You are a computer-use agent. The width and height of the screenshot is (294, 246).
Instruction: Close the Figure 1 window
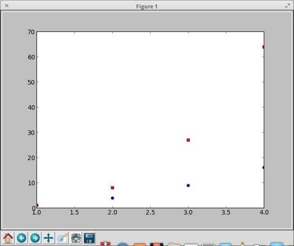pyautogui.click(x=6, y=6)
